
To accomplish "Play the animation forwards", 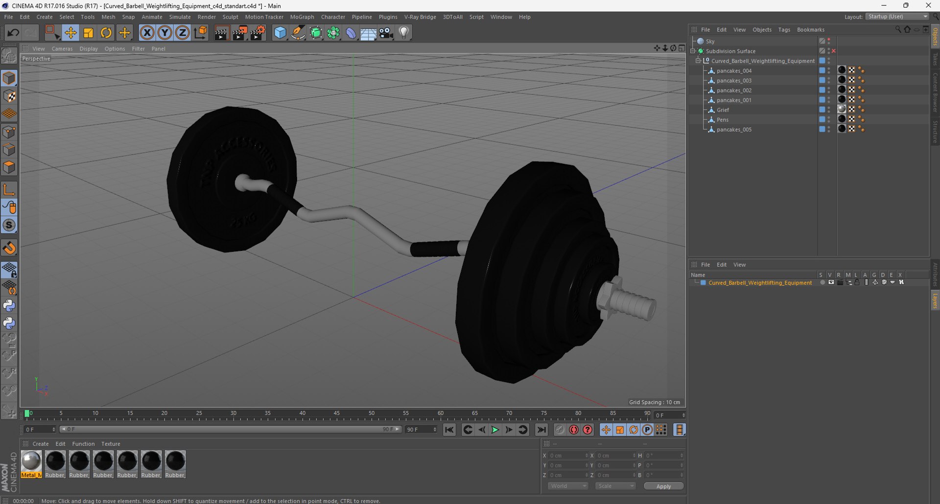I will (495, 430).
